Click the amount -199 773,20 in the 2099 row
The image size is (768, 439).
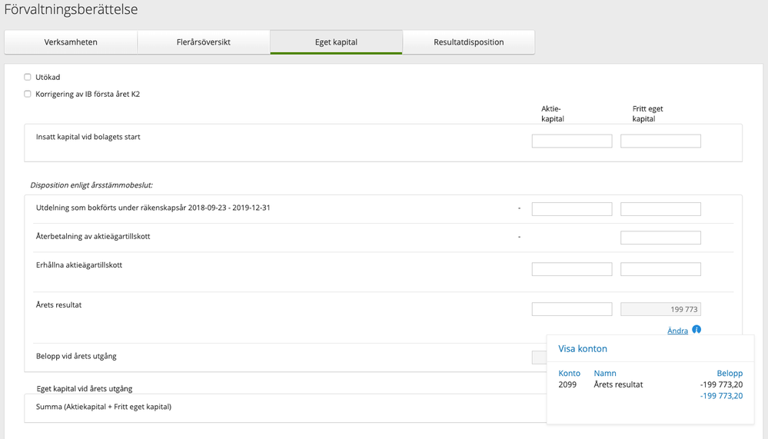click(x=721, y=384)
